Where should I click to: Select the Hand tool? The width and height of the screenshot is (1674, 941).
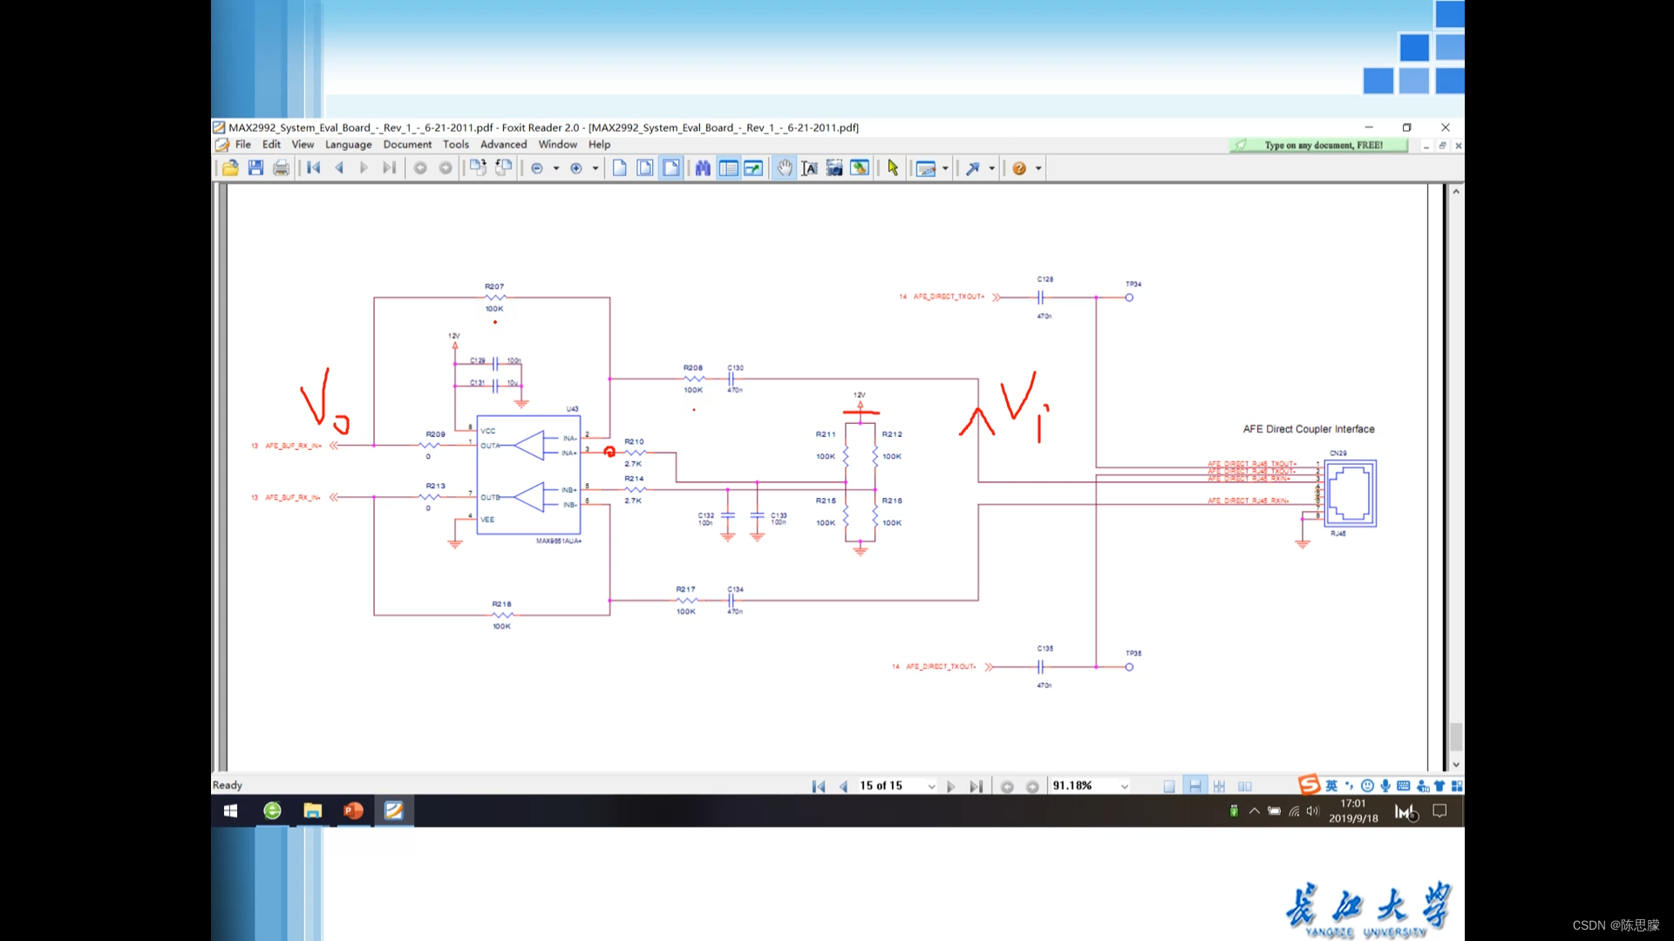tap(785, 168)
